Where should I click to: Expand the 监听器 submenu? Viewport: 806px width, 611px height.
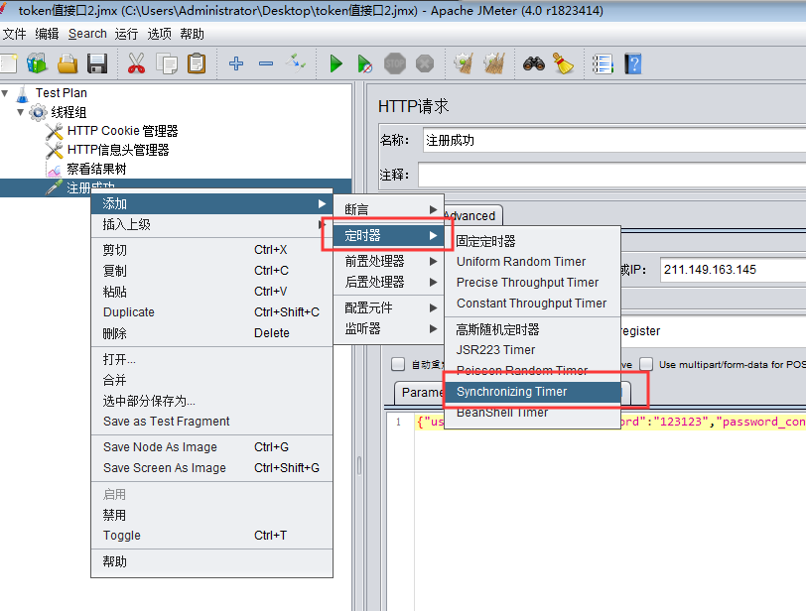pyautogui.click(x=389, y=328)
